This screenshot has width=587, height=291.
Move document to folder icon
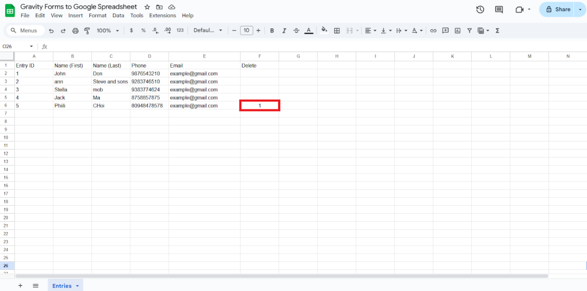tap(159, 7)
